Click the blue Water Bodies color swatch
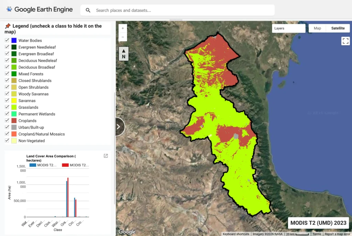 point(14,41)
